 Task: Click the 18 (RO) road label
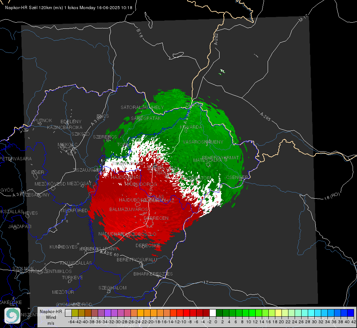pyautogui.click(x=332, y=196)
